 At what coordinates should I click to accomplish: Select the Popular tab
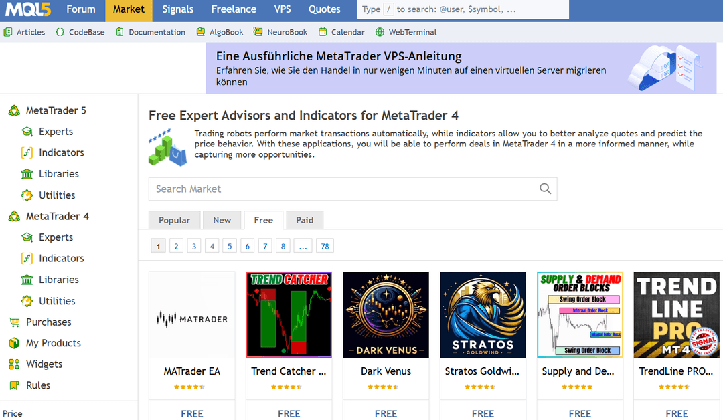click(x=174, y=220)
